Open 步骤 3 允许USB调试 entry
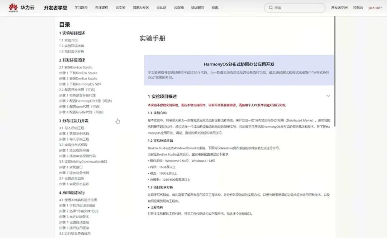The image size is (387, 238). (74, 217)
